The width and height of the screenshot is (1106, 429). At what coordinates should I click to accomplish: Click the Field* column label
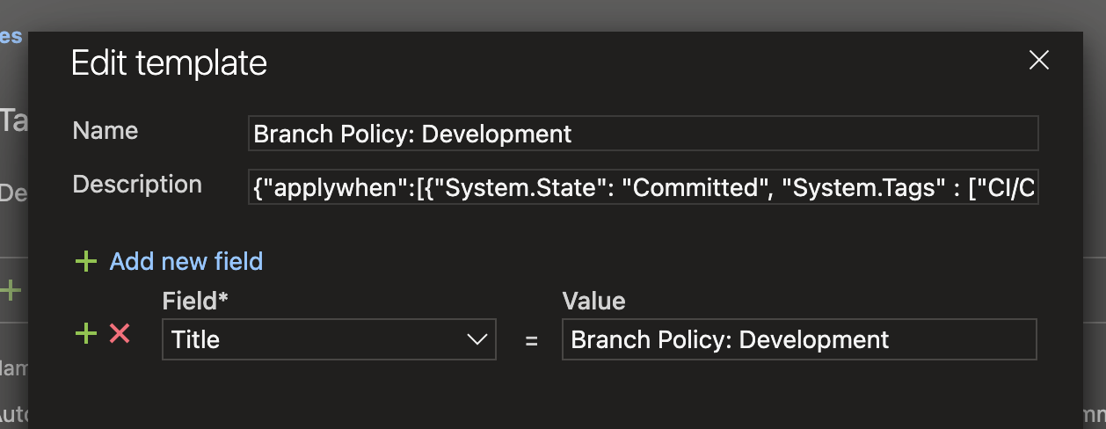coord(195,302)
